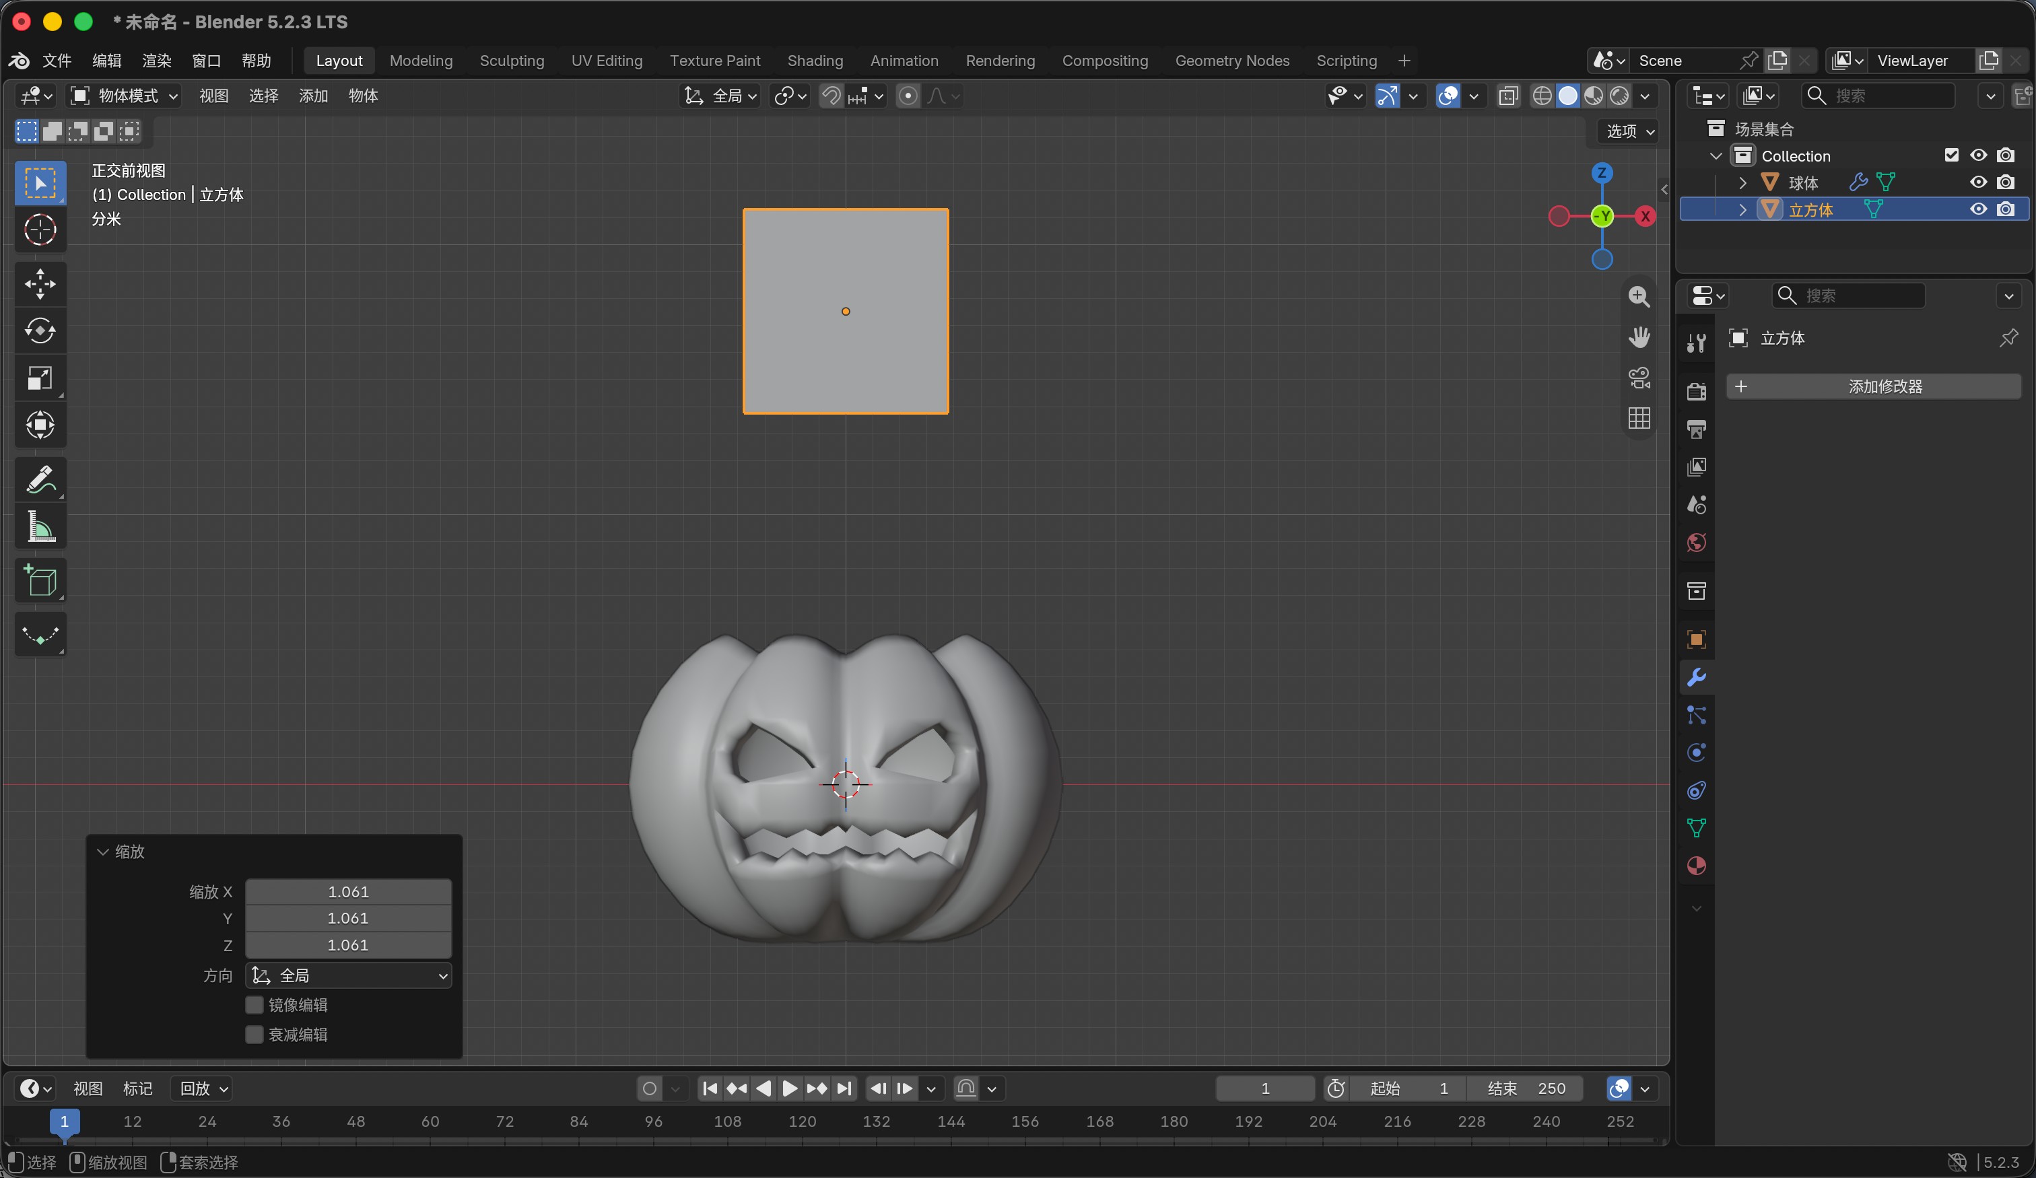
Task: Select the Add Cube tool
Action: point(40,581)
